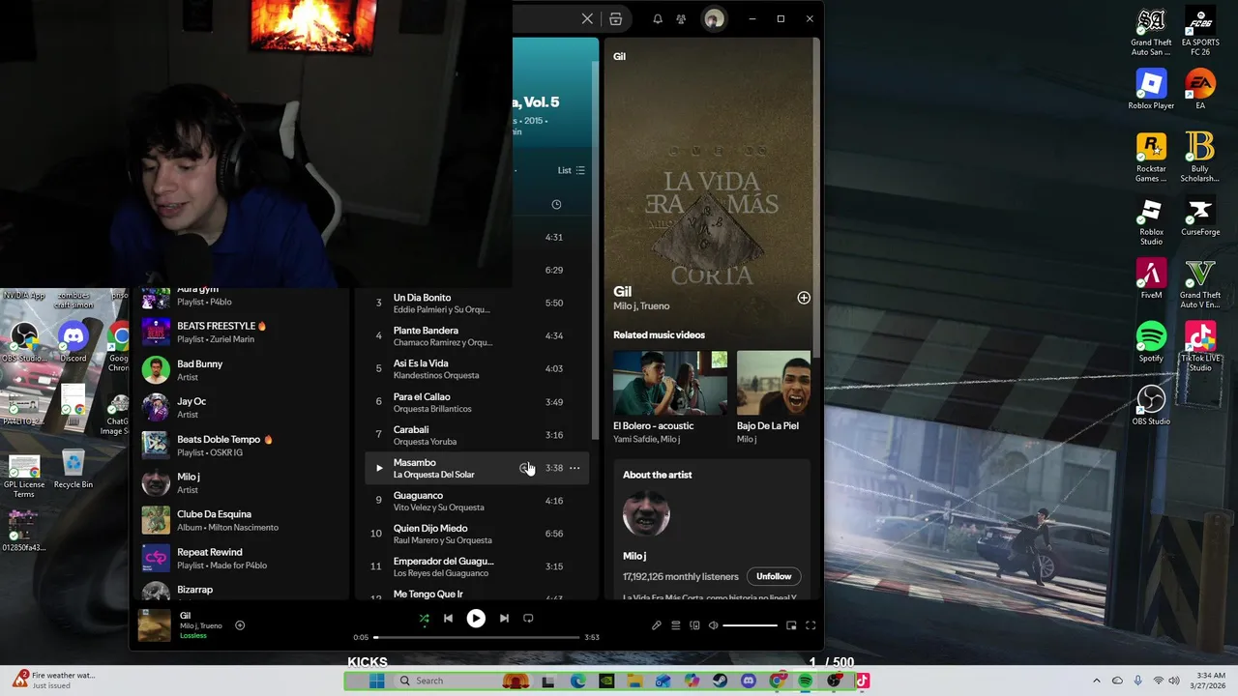Open FiveM desktop shortcut

click(x=1151, y=278)
